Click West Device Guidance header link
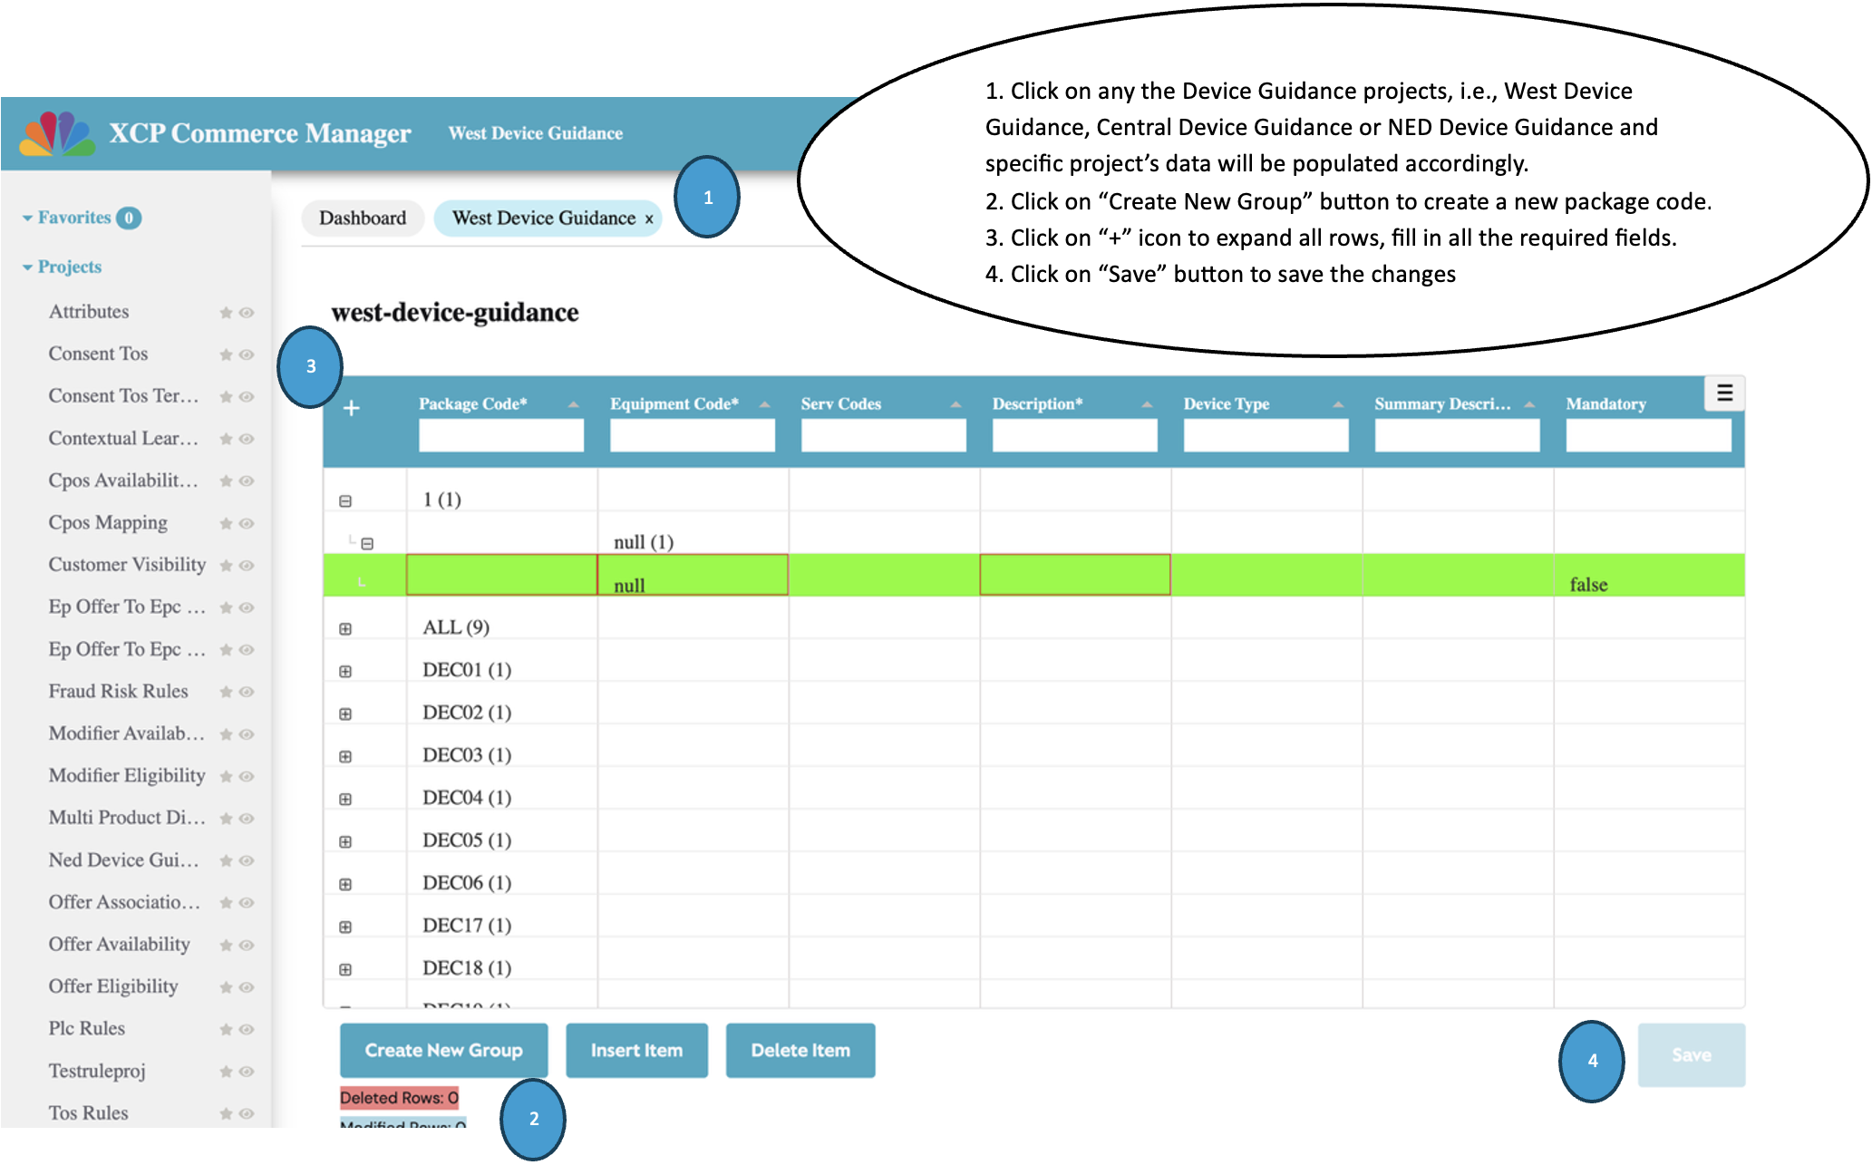Viewport: 1872px width, 1165px height. (x=535, y=133)
